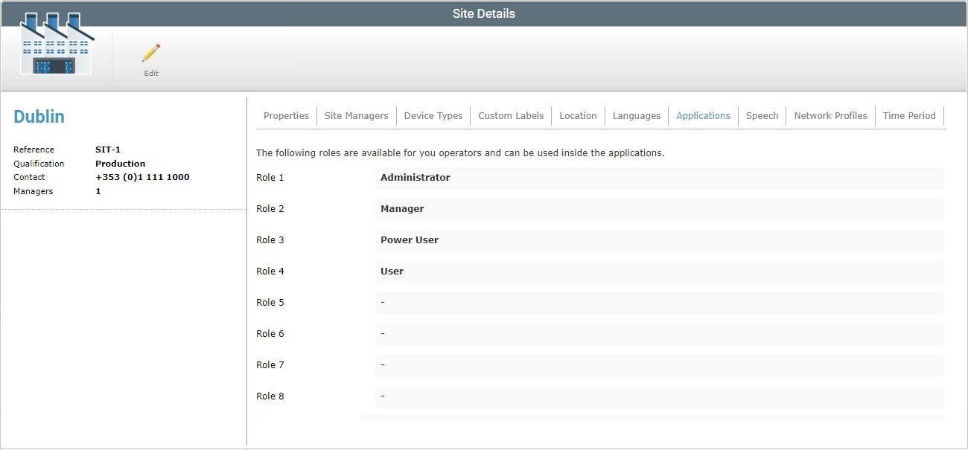Select the Device Types tab

(x=433, y=115)
